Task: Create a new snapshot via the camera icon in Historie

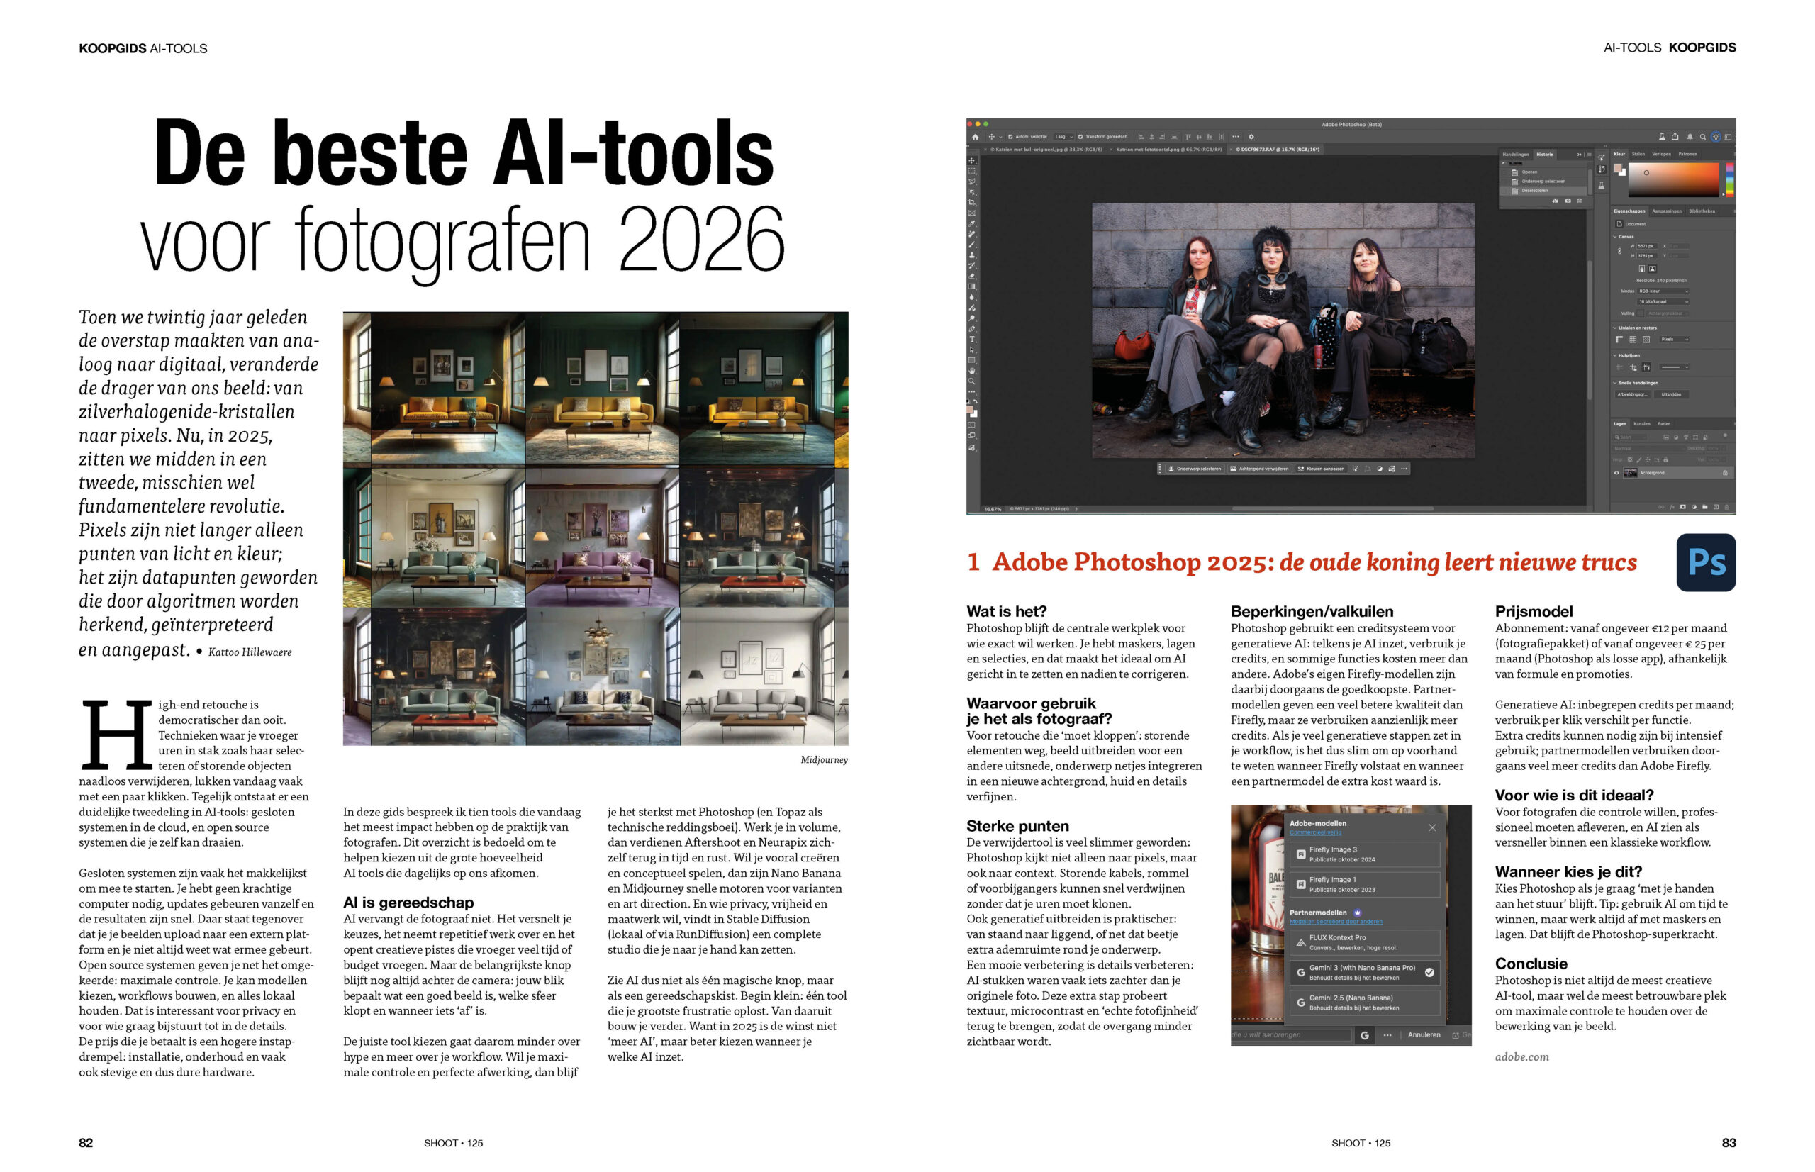Action: click(x=1568, y=201)
